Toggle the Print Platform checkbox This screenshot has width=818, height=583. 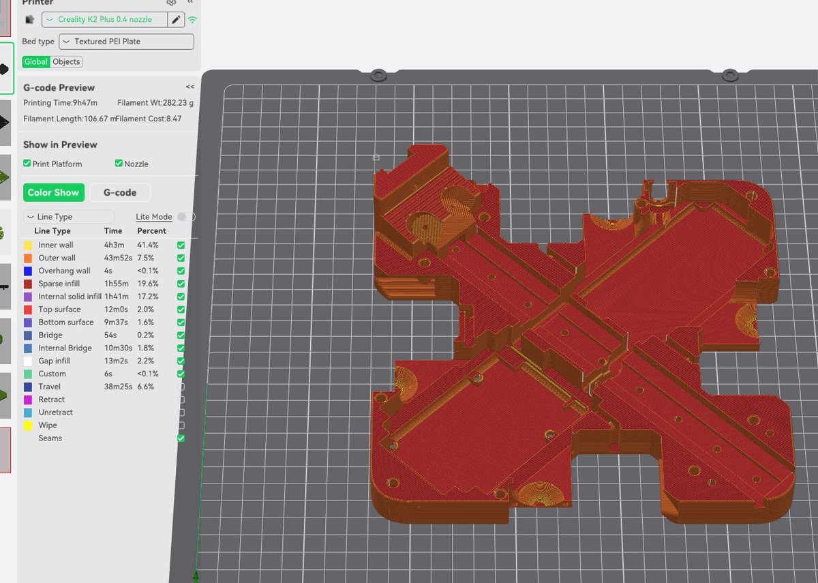pos(27,164)
